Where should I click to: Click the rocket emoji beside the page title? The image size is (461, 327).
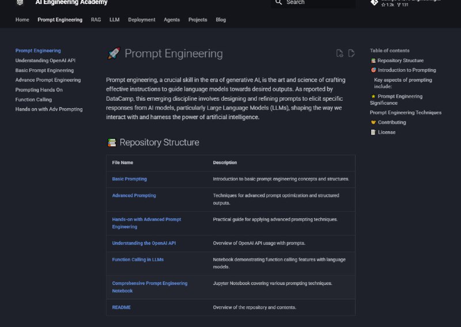(114, 54)
